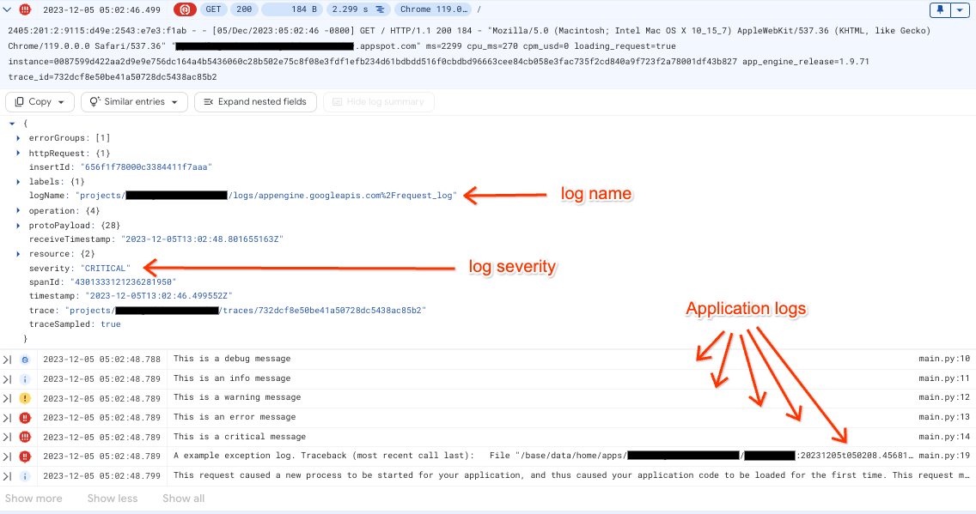
Task: Open the Copy dropdown menu
Action: 40,101
